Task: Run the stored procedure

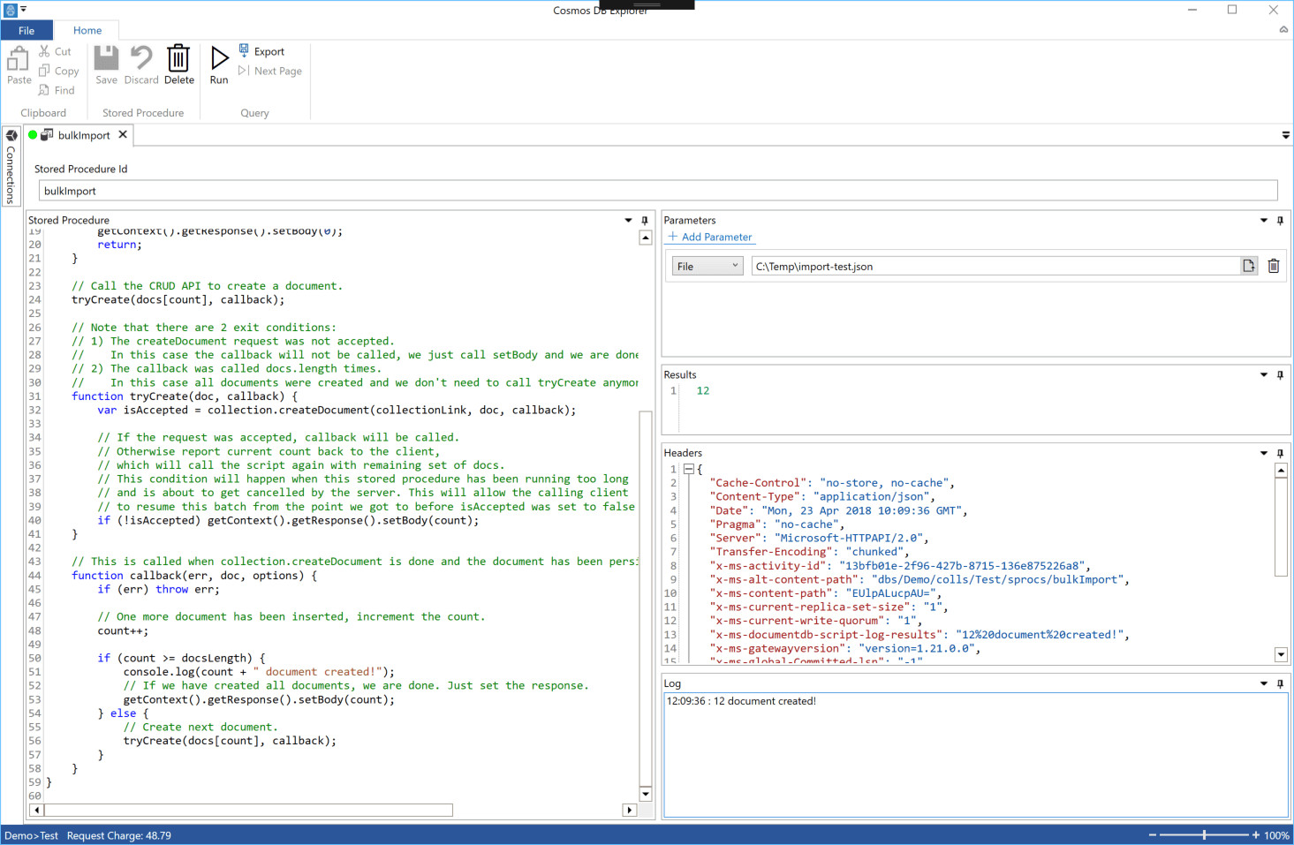Action: coord(219,65)
